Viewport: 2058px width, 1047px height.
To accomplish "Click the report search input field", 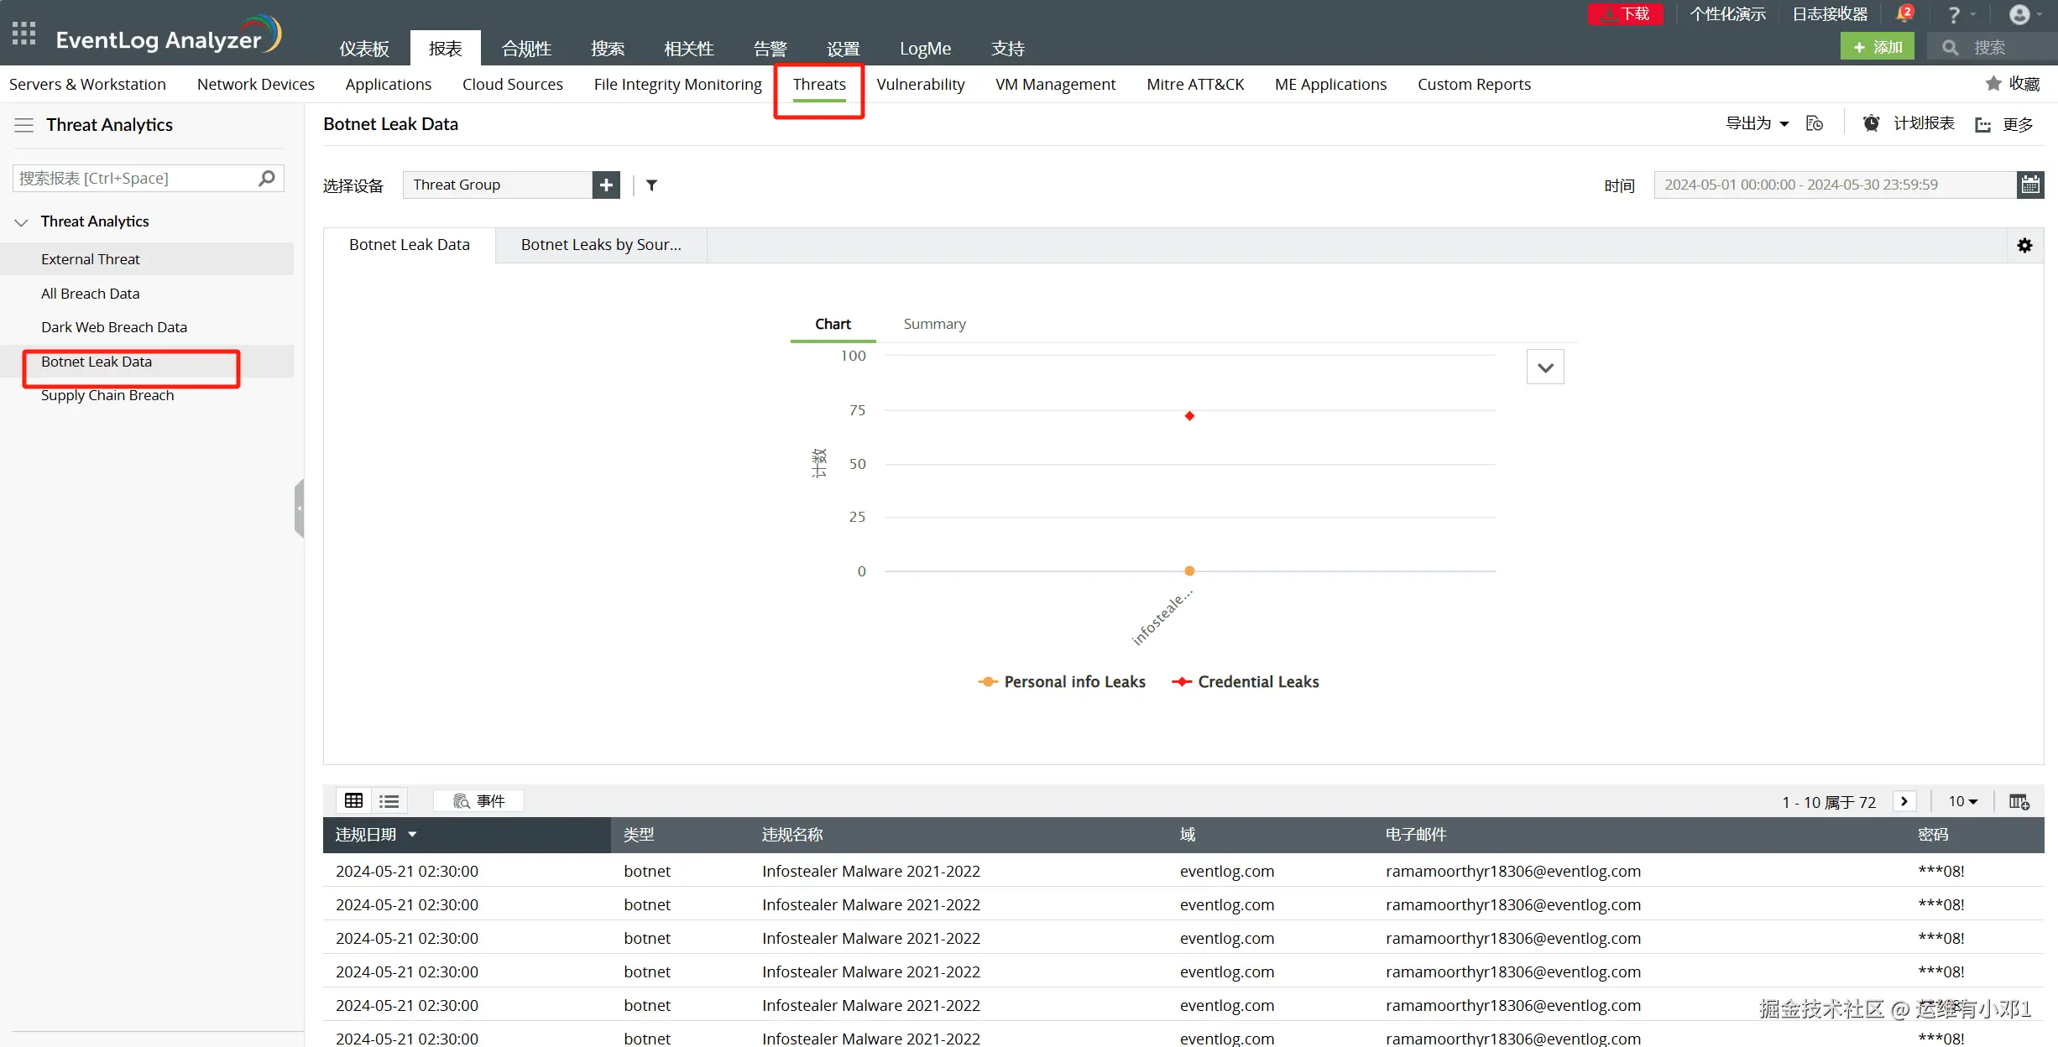I will (x=134, y=178).
